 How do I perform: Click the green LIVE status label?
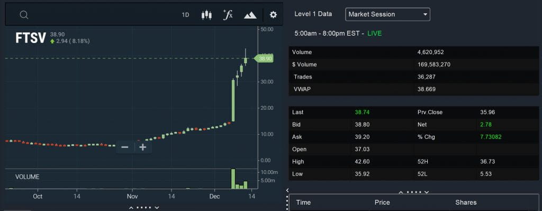pyautogui.click(x=375, y=33)
